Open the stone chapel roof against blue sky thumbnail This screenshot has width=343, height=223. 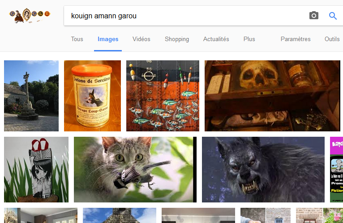(x=120, y=215)
